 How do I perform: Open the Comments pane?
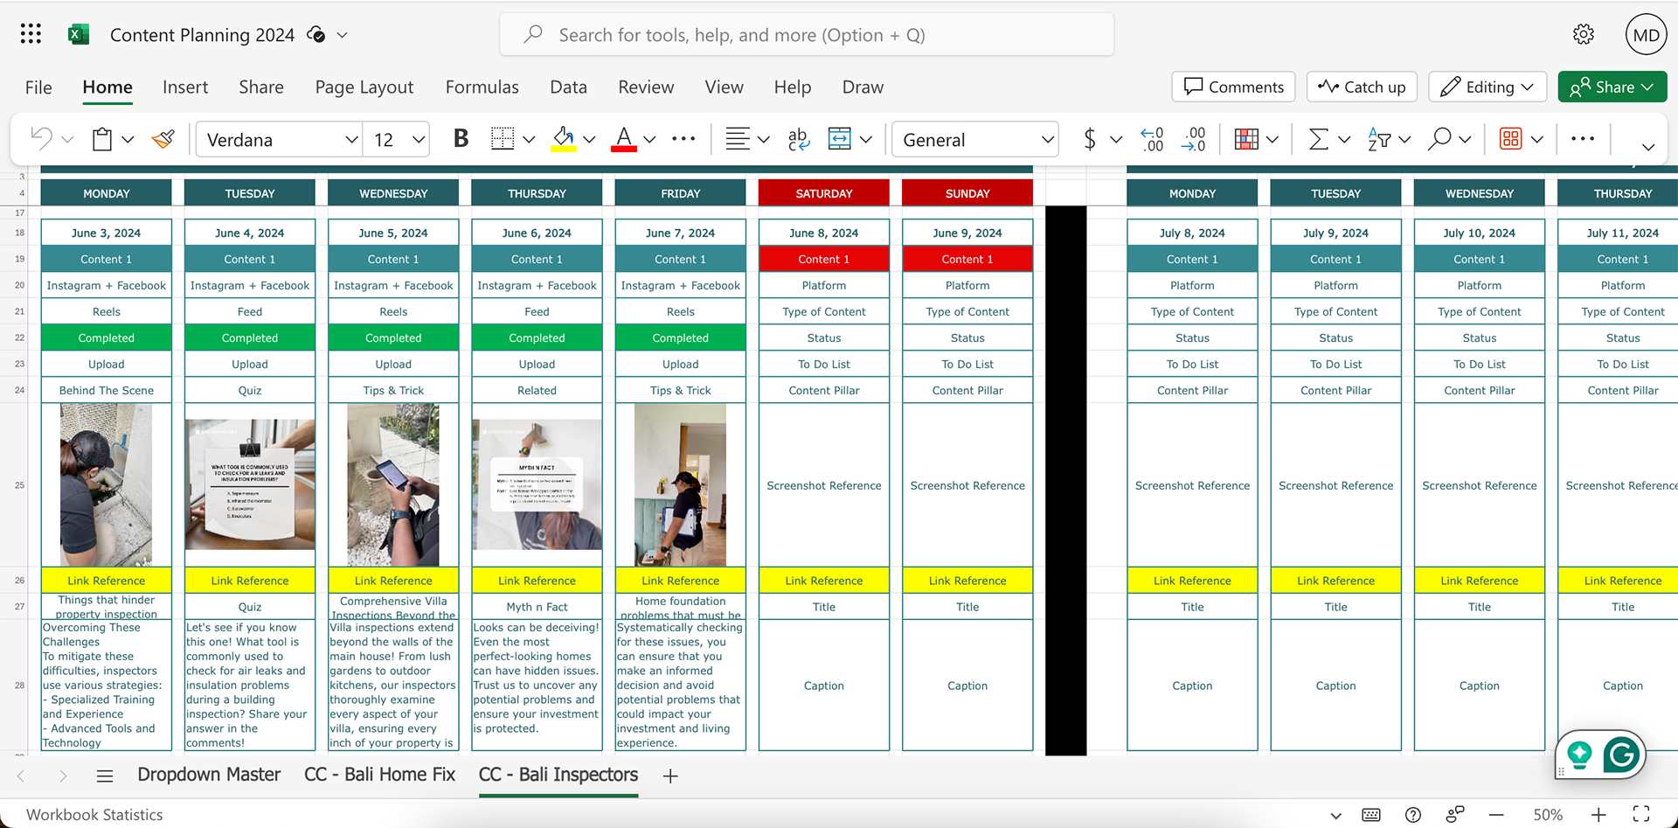1233,87
